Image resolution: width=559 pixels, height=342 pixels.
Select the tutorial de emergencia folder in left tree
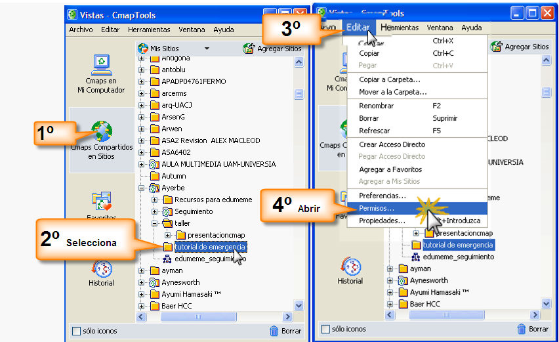point(209,247)
